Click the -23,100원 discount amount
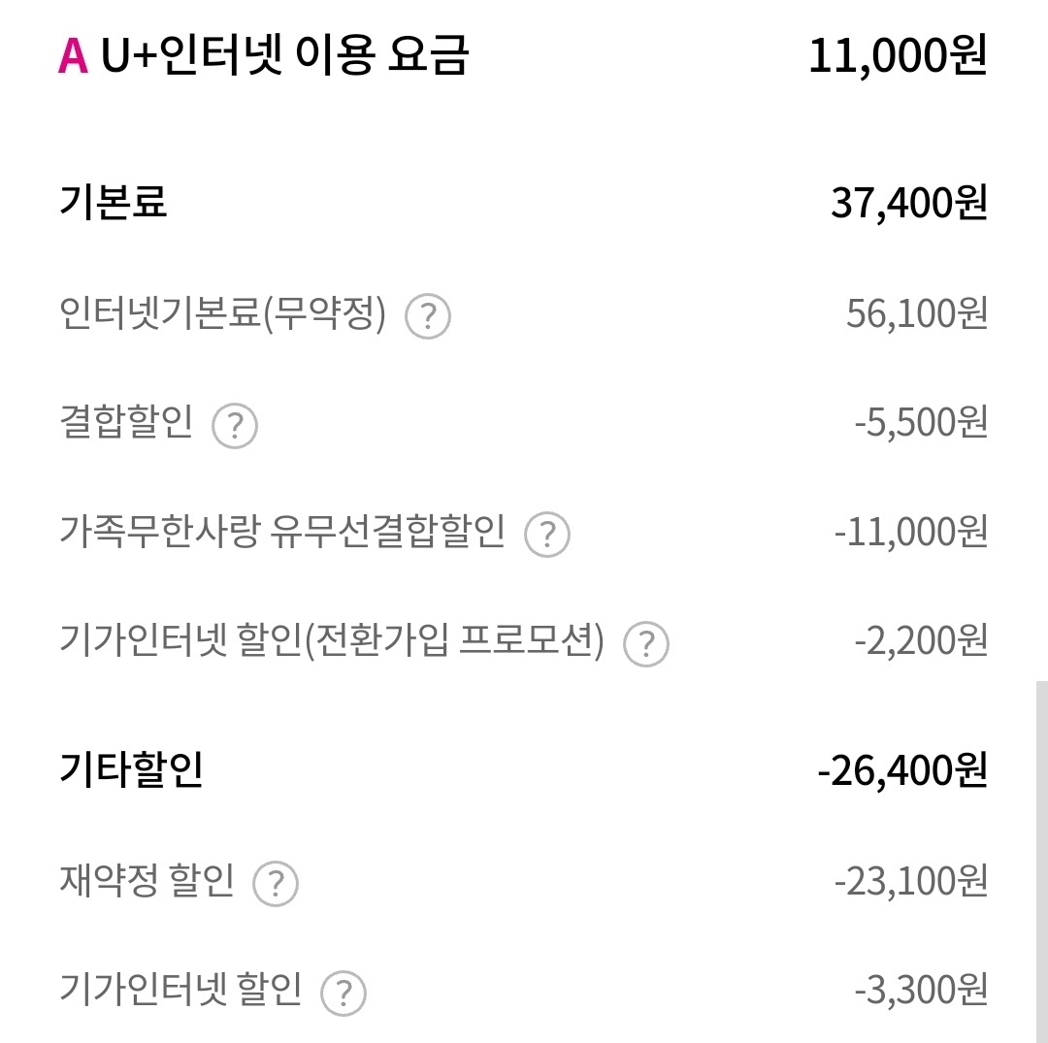Screen dimensions: 1048x1043 point(910,882)
